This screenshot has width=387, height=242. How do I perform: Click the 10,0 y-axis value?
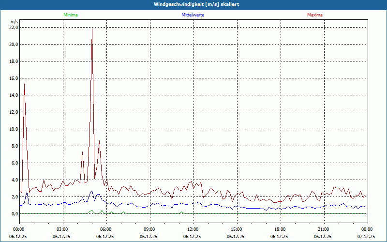coord(14,129)
